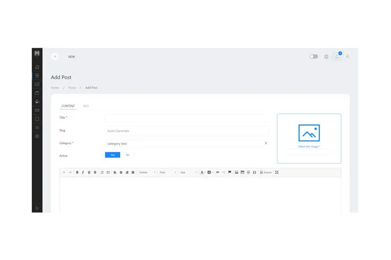
Task: Click the Source button in editor
Action: tap(265, 172)
